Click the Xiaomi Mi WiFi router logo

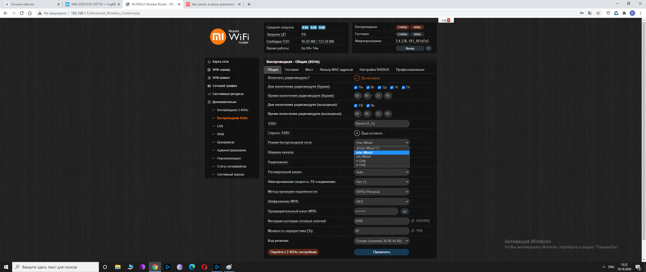click(x=229, y=37)
